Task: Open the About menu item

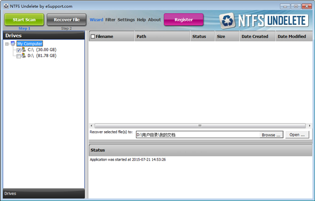Action: [x=154, y=19]
